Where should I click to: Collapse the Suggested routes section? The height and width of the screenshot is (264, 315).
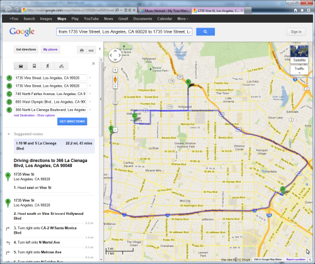point(9,134)
